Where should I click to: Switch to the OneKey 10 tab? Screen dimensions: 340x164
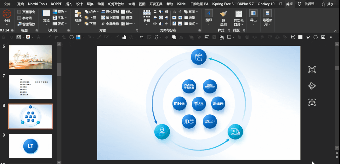click(266, 4)
